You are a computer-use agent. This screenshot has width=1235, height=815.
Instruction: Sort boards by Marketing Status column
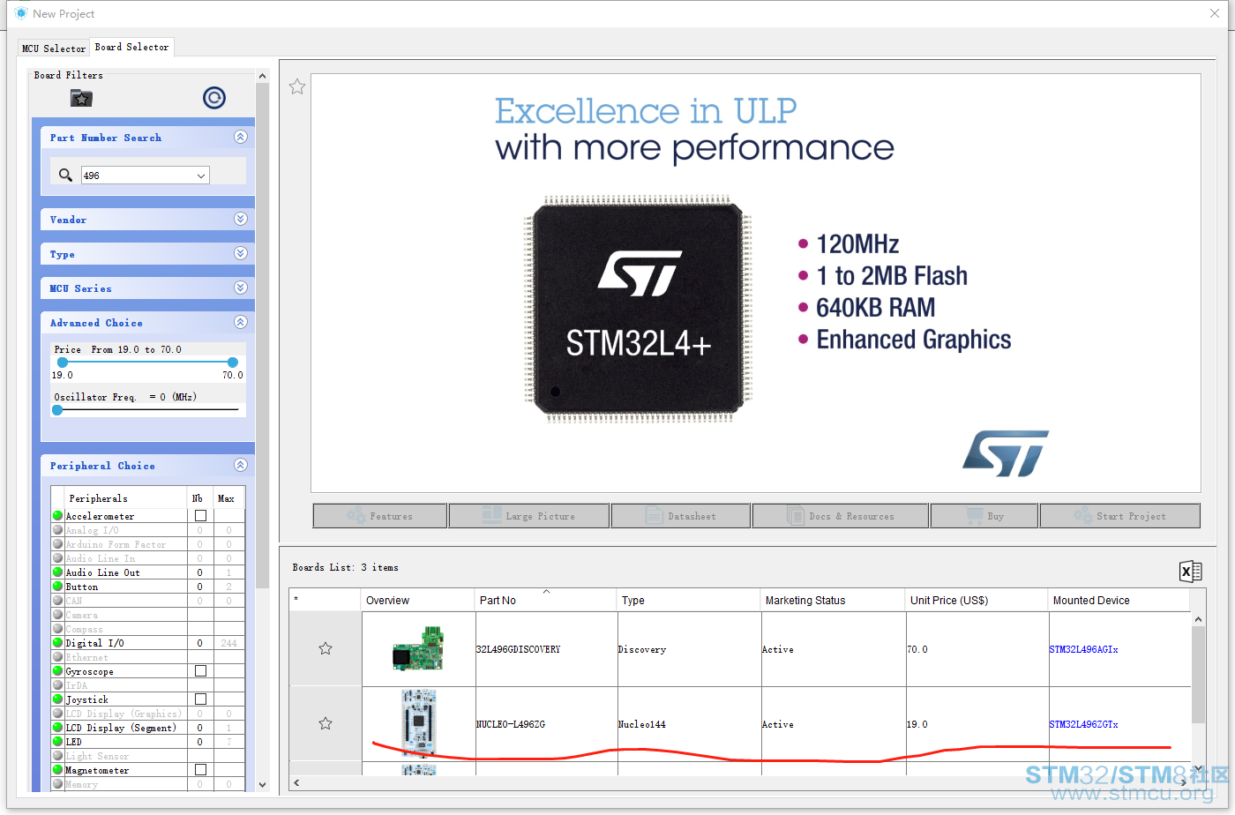(x=833, y=600)
